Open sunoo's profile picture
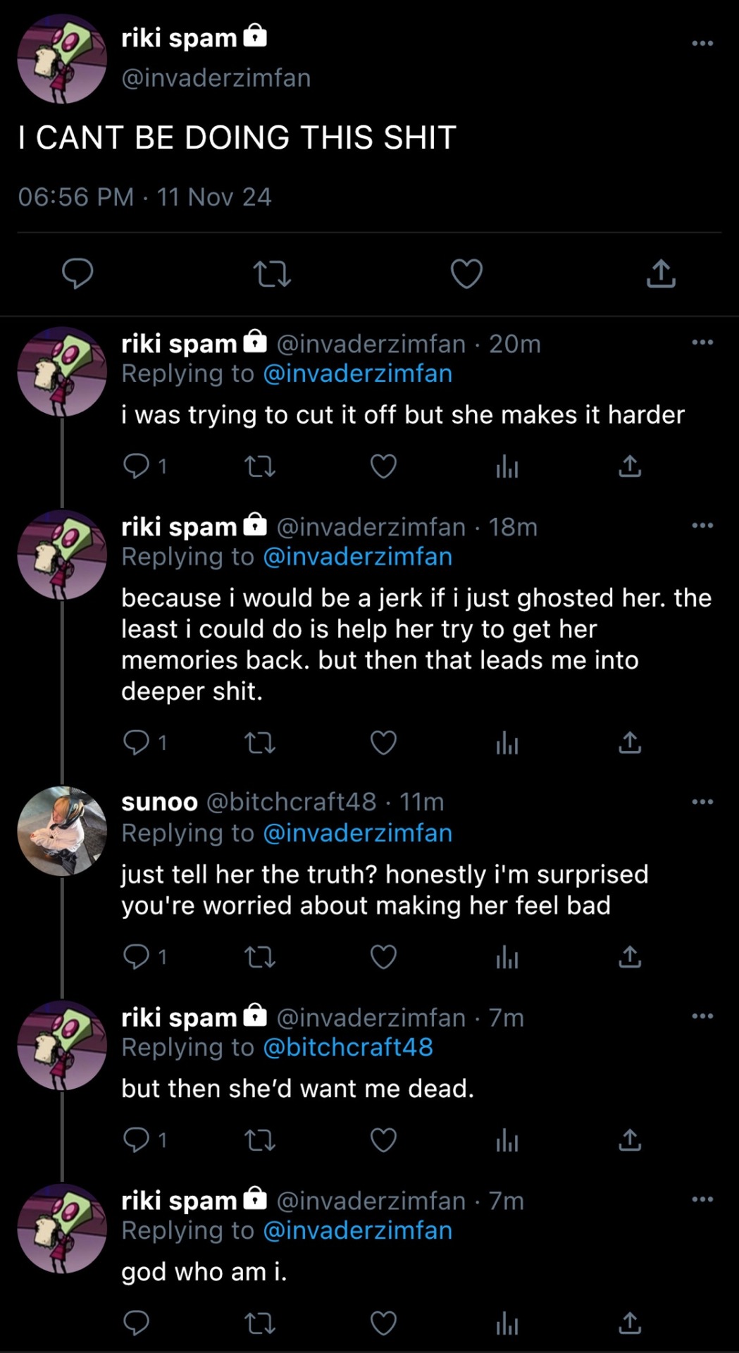 (x=62, y=831)
